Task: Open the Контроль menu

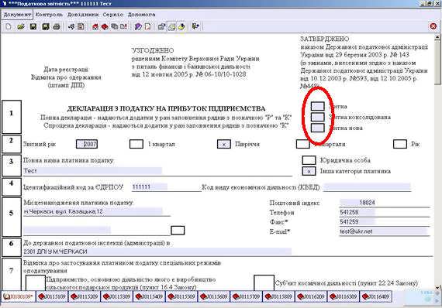Action: [x=49, y=15]
